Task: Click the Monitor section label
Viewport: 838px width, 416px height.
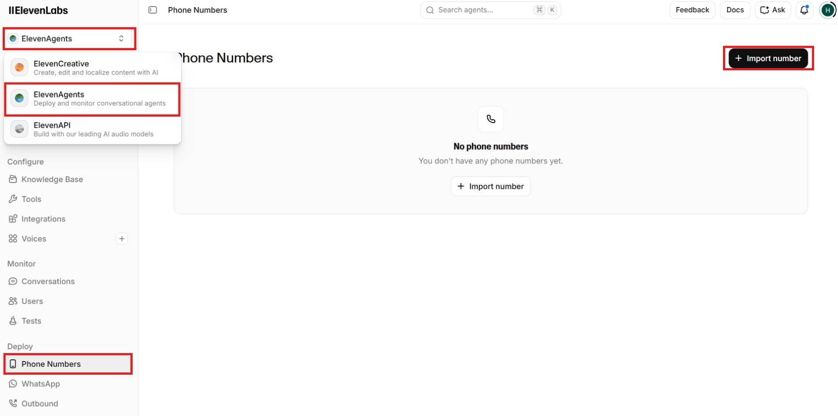Action: [22, 264]
